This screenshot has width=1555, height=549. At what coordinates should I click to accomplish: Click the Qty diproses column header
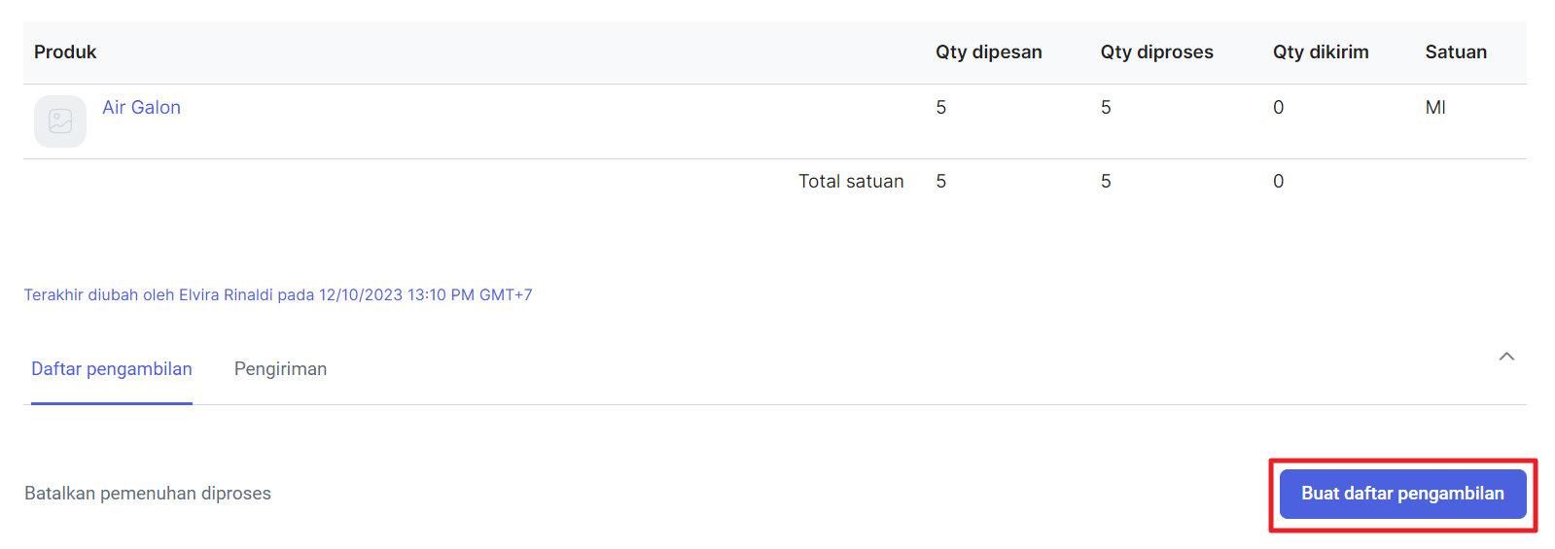(x=1156, y=52)
